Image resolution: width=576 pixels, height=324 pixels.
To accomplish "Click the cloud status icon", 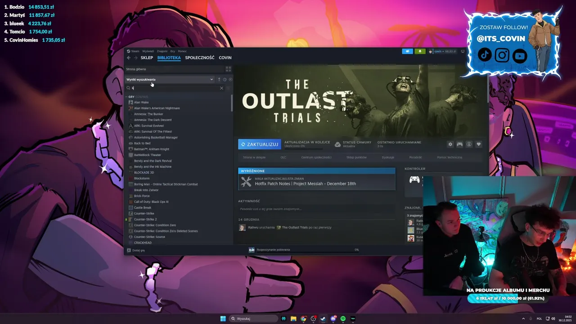I will 337,144.
